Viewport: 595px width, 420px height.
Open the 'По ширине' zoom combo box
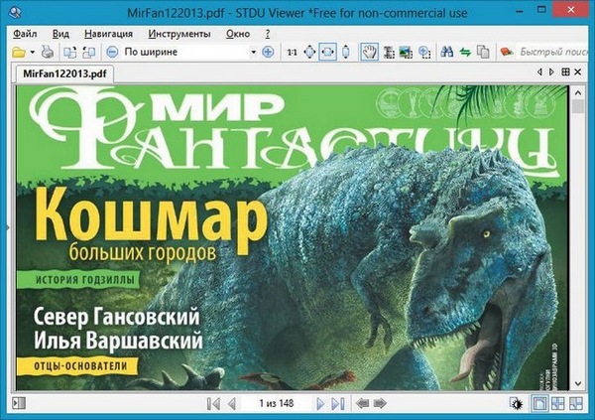tap(189, 52)
